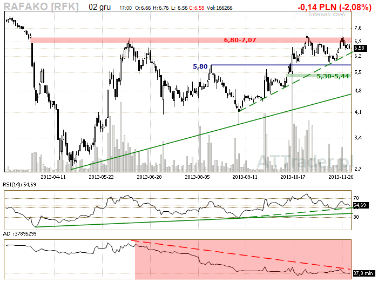Click the 6,2 price axis label

click(357, 56)
